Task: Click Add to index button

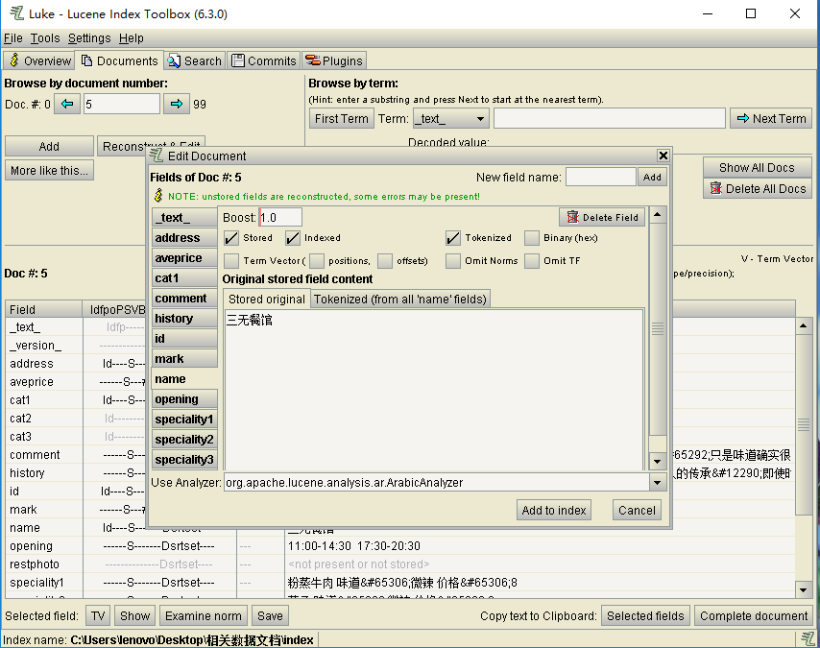Action: (x=554, y=510)
